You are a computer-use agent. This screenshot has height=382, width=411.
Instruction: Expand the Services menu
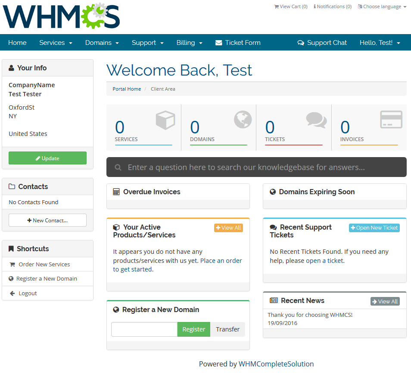[x=56, y=43]
